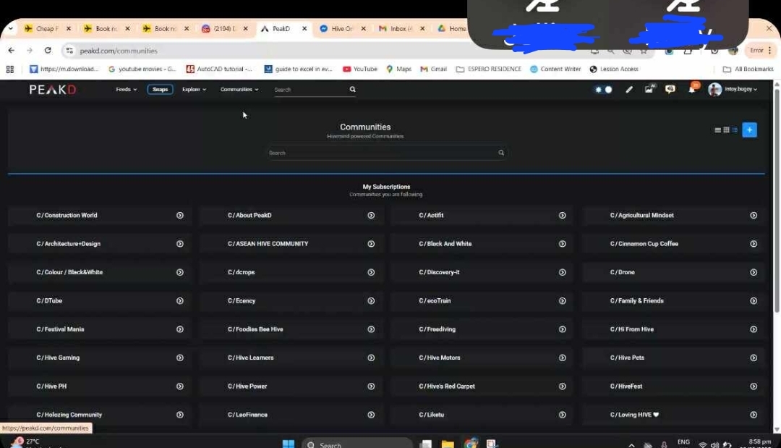This screenshot has width=781, height=448.
Task: Click arrow icon beside ASEAN HIVE COMMUNITY
Action: pyautogui.click(x=371, y=244)
